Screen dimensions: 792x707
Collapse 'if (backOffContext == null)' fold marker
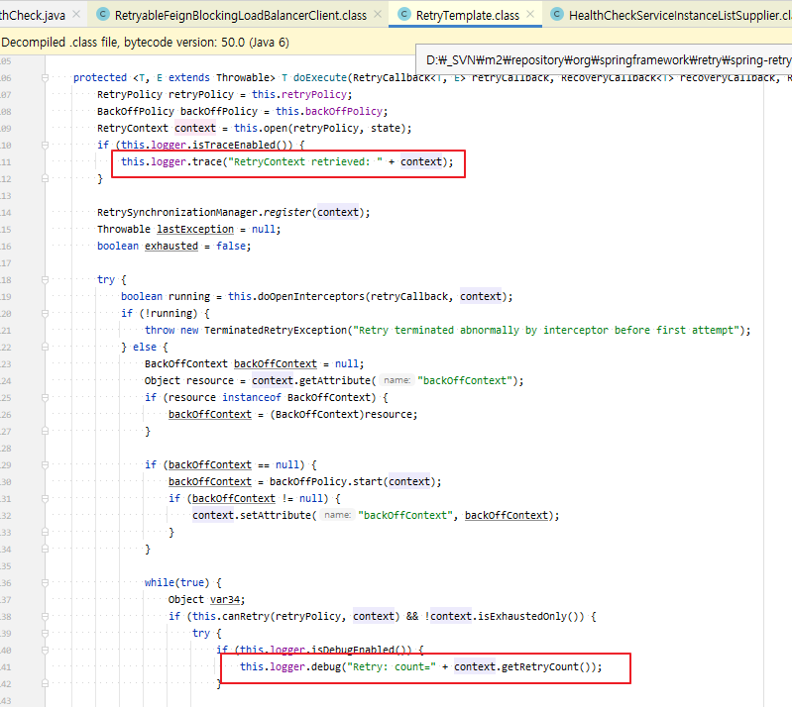click(45, 464)
